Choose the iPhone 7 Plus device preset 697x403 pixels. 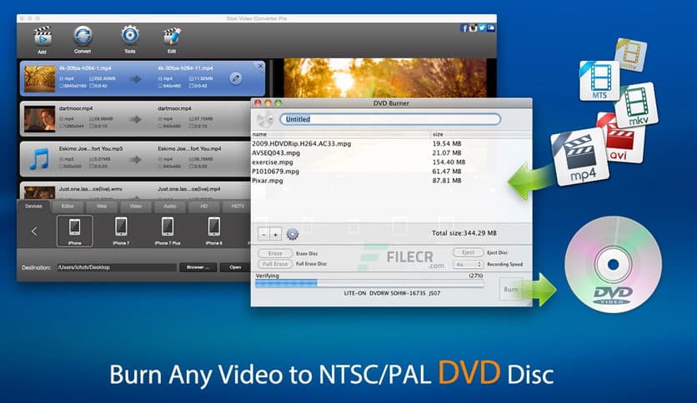[168, 231]
